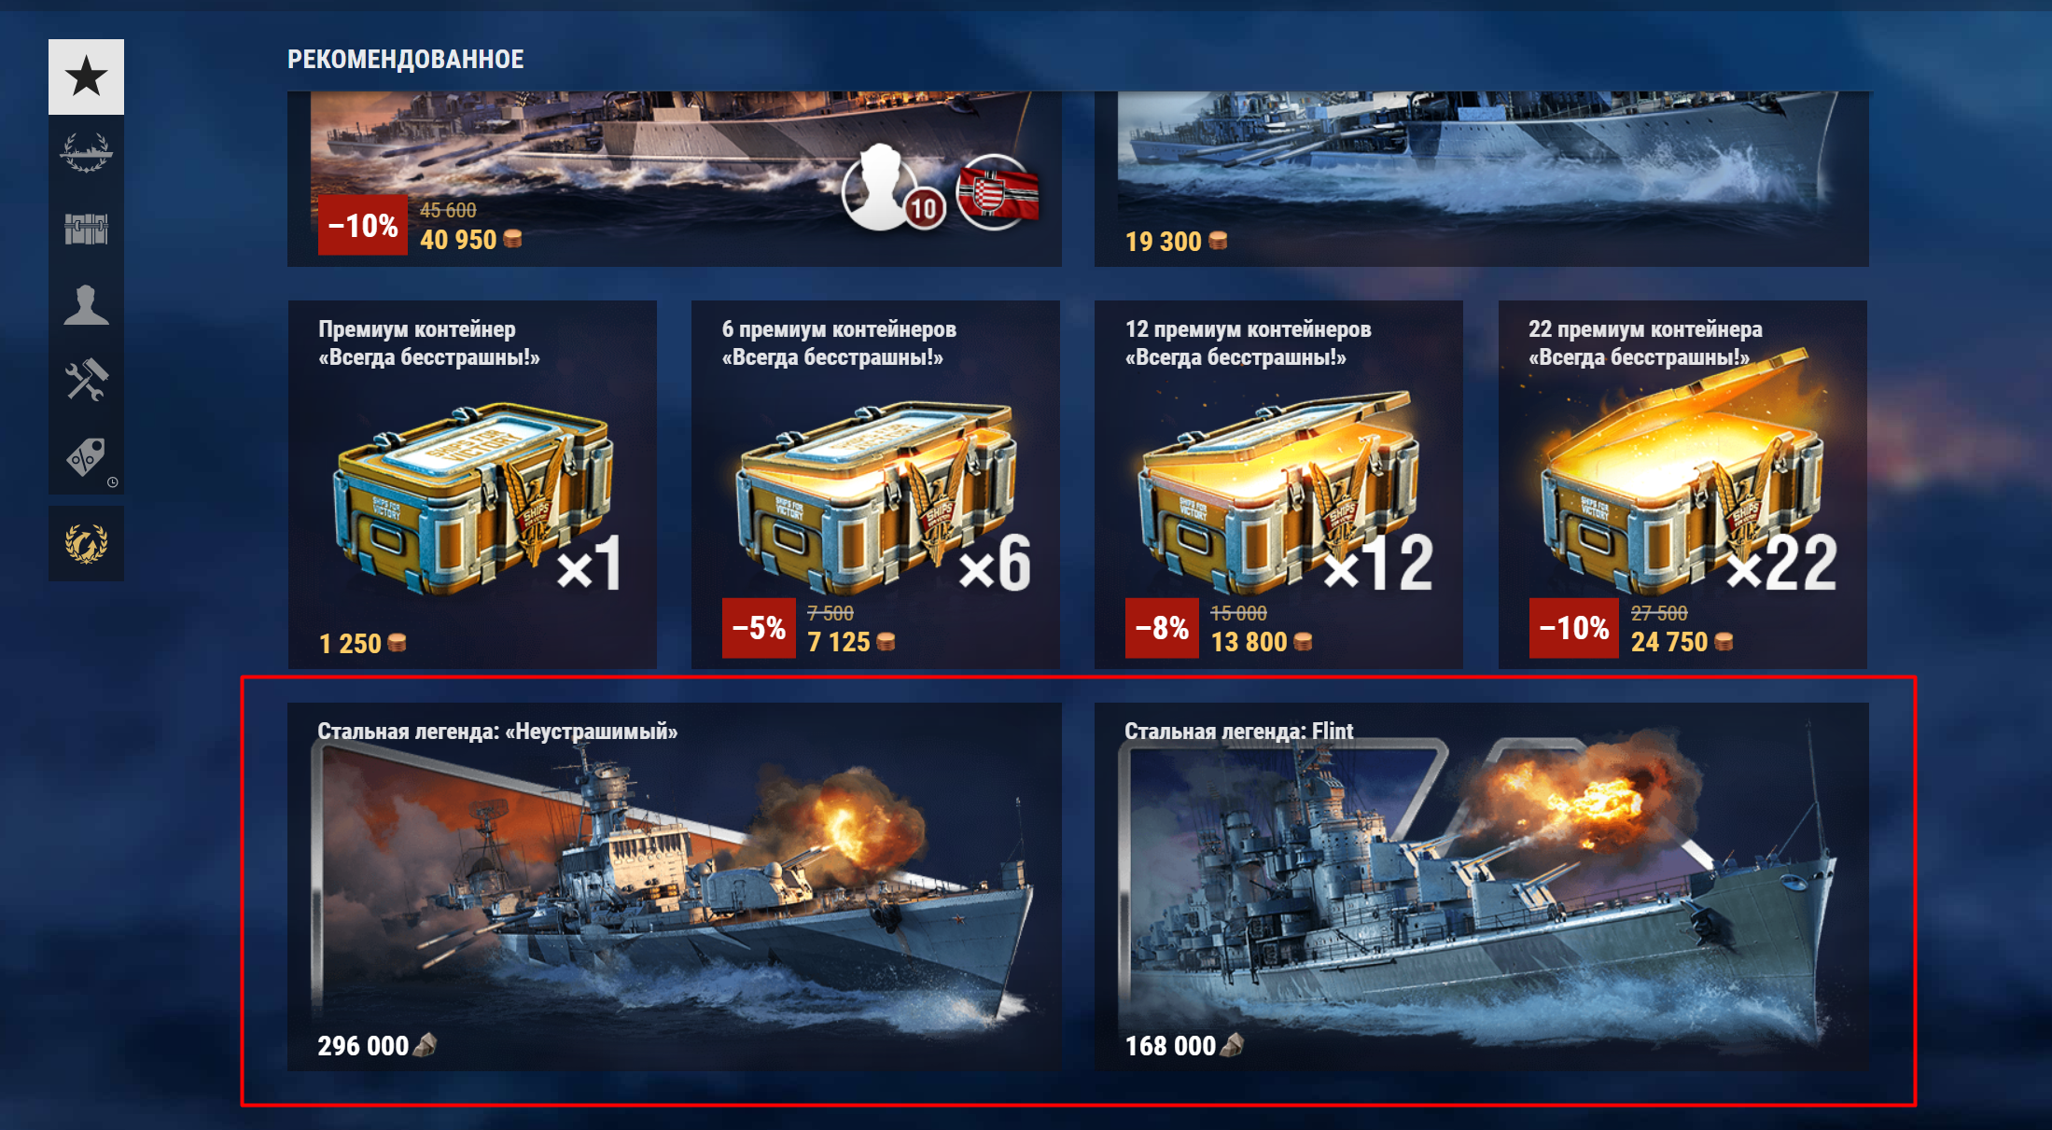
Task: Click the −10% badge on 22 containers
Action: click(1573, 628)
